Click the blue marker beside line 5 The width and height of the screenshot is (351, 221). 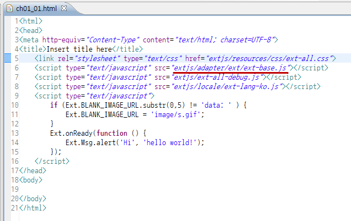click(x=8, y=58)
